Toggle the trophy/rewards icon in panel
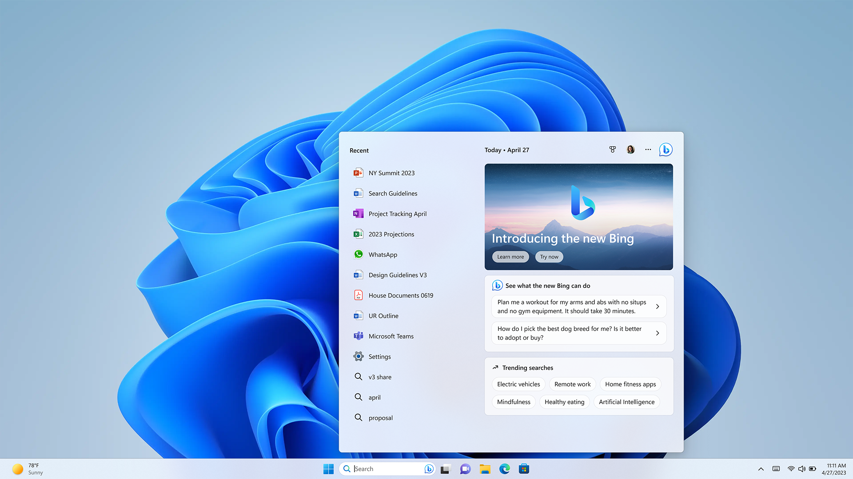 612,150
